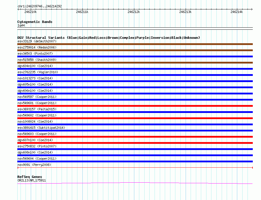Screen dimensions: 261x200
Task: Click the 246210k ruler position label
Action: coord(30,12)
